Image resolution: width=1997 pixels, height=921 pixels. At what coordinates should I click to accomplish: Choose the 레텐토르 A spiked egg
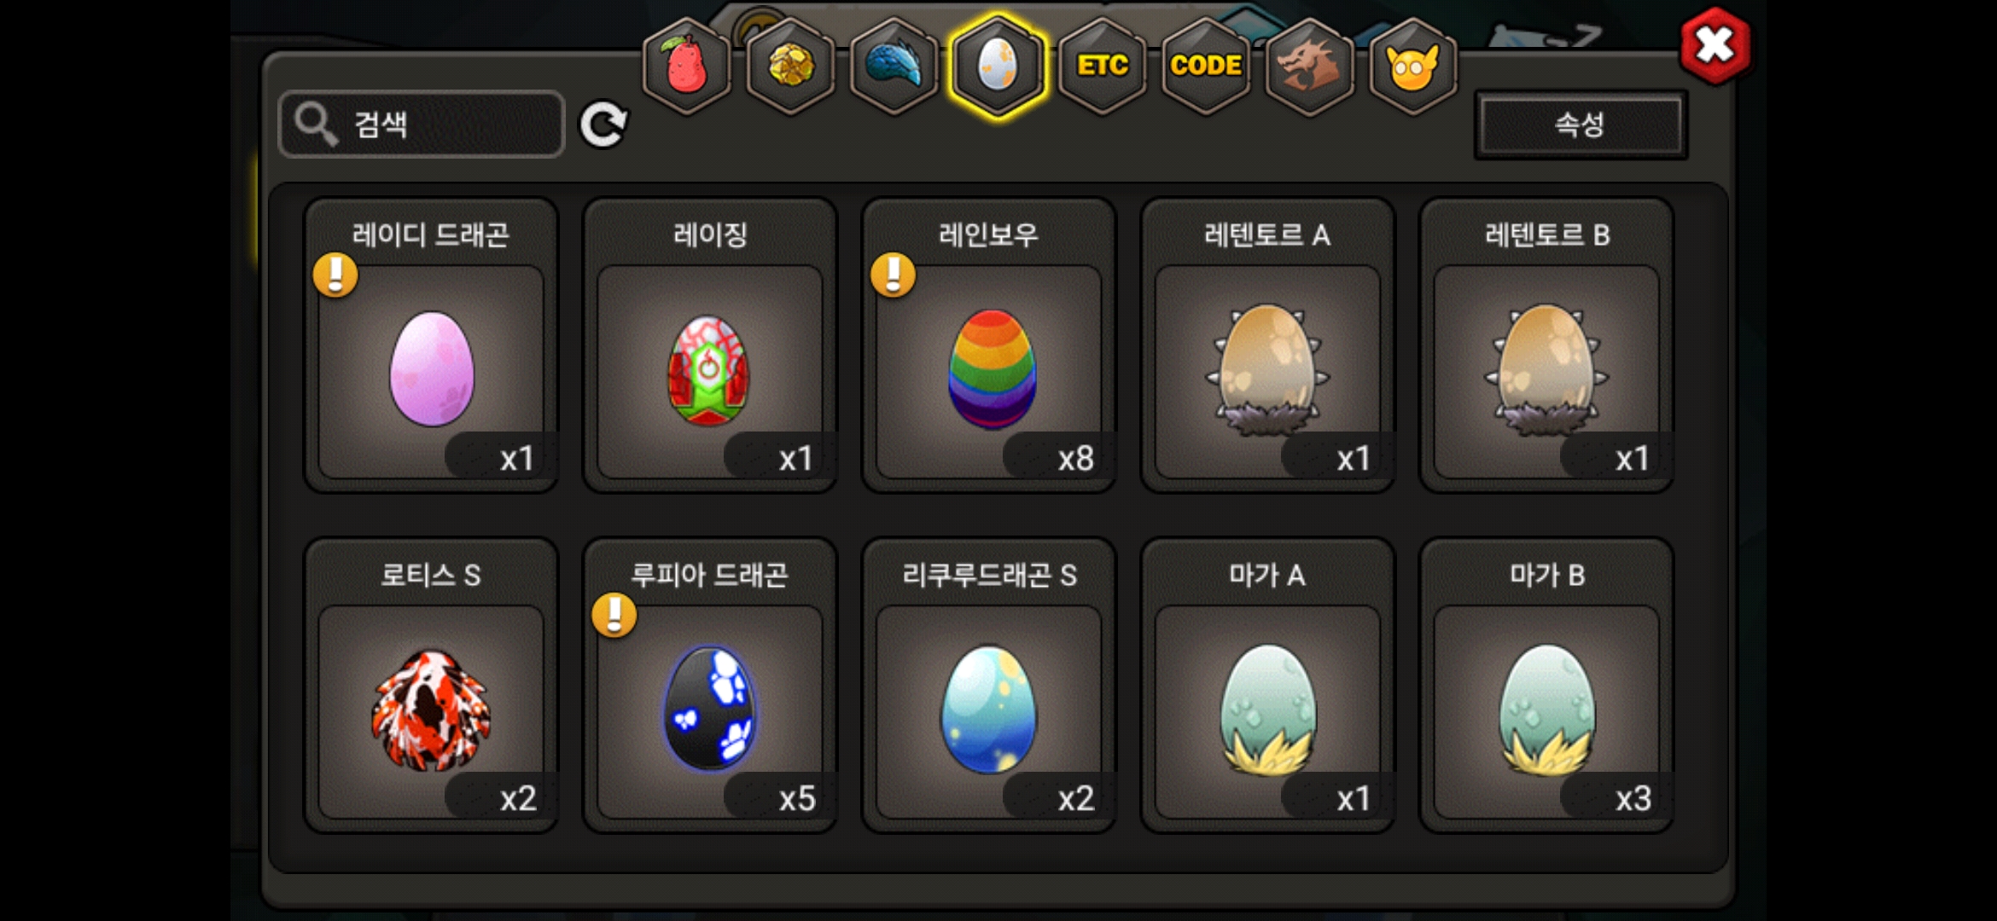1268,345
